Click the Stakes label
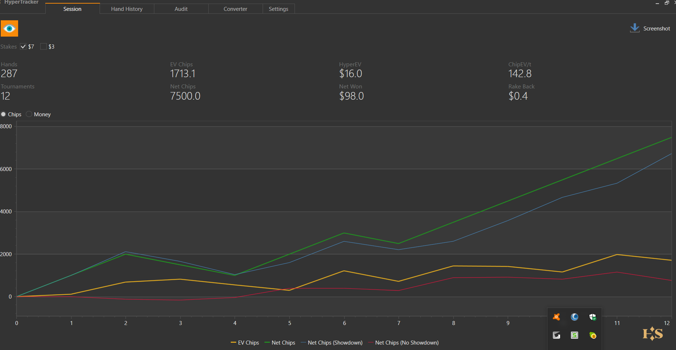The image size is (676, 350). click(9, 47)
